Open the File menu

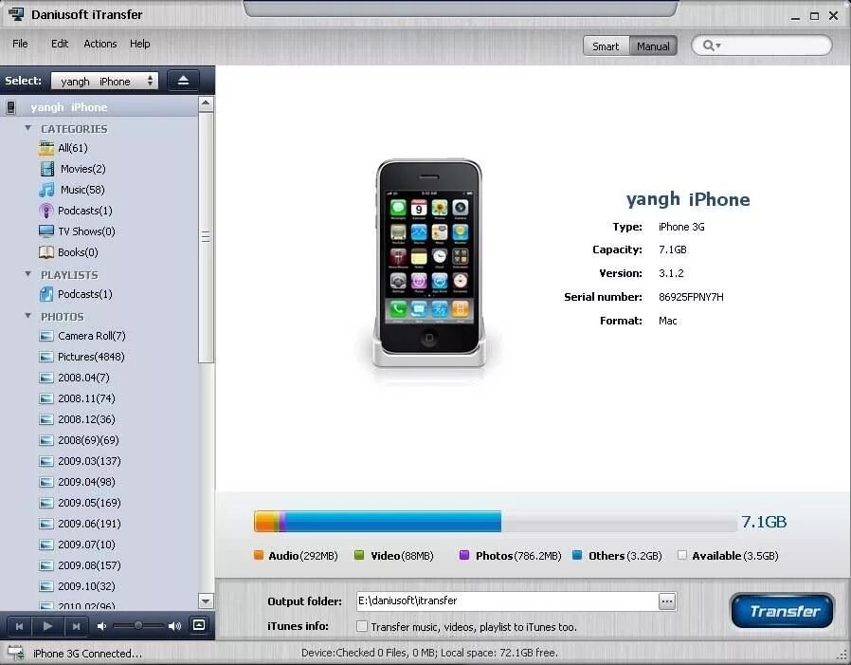[x=20, y=44]
